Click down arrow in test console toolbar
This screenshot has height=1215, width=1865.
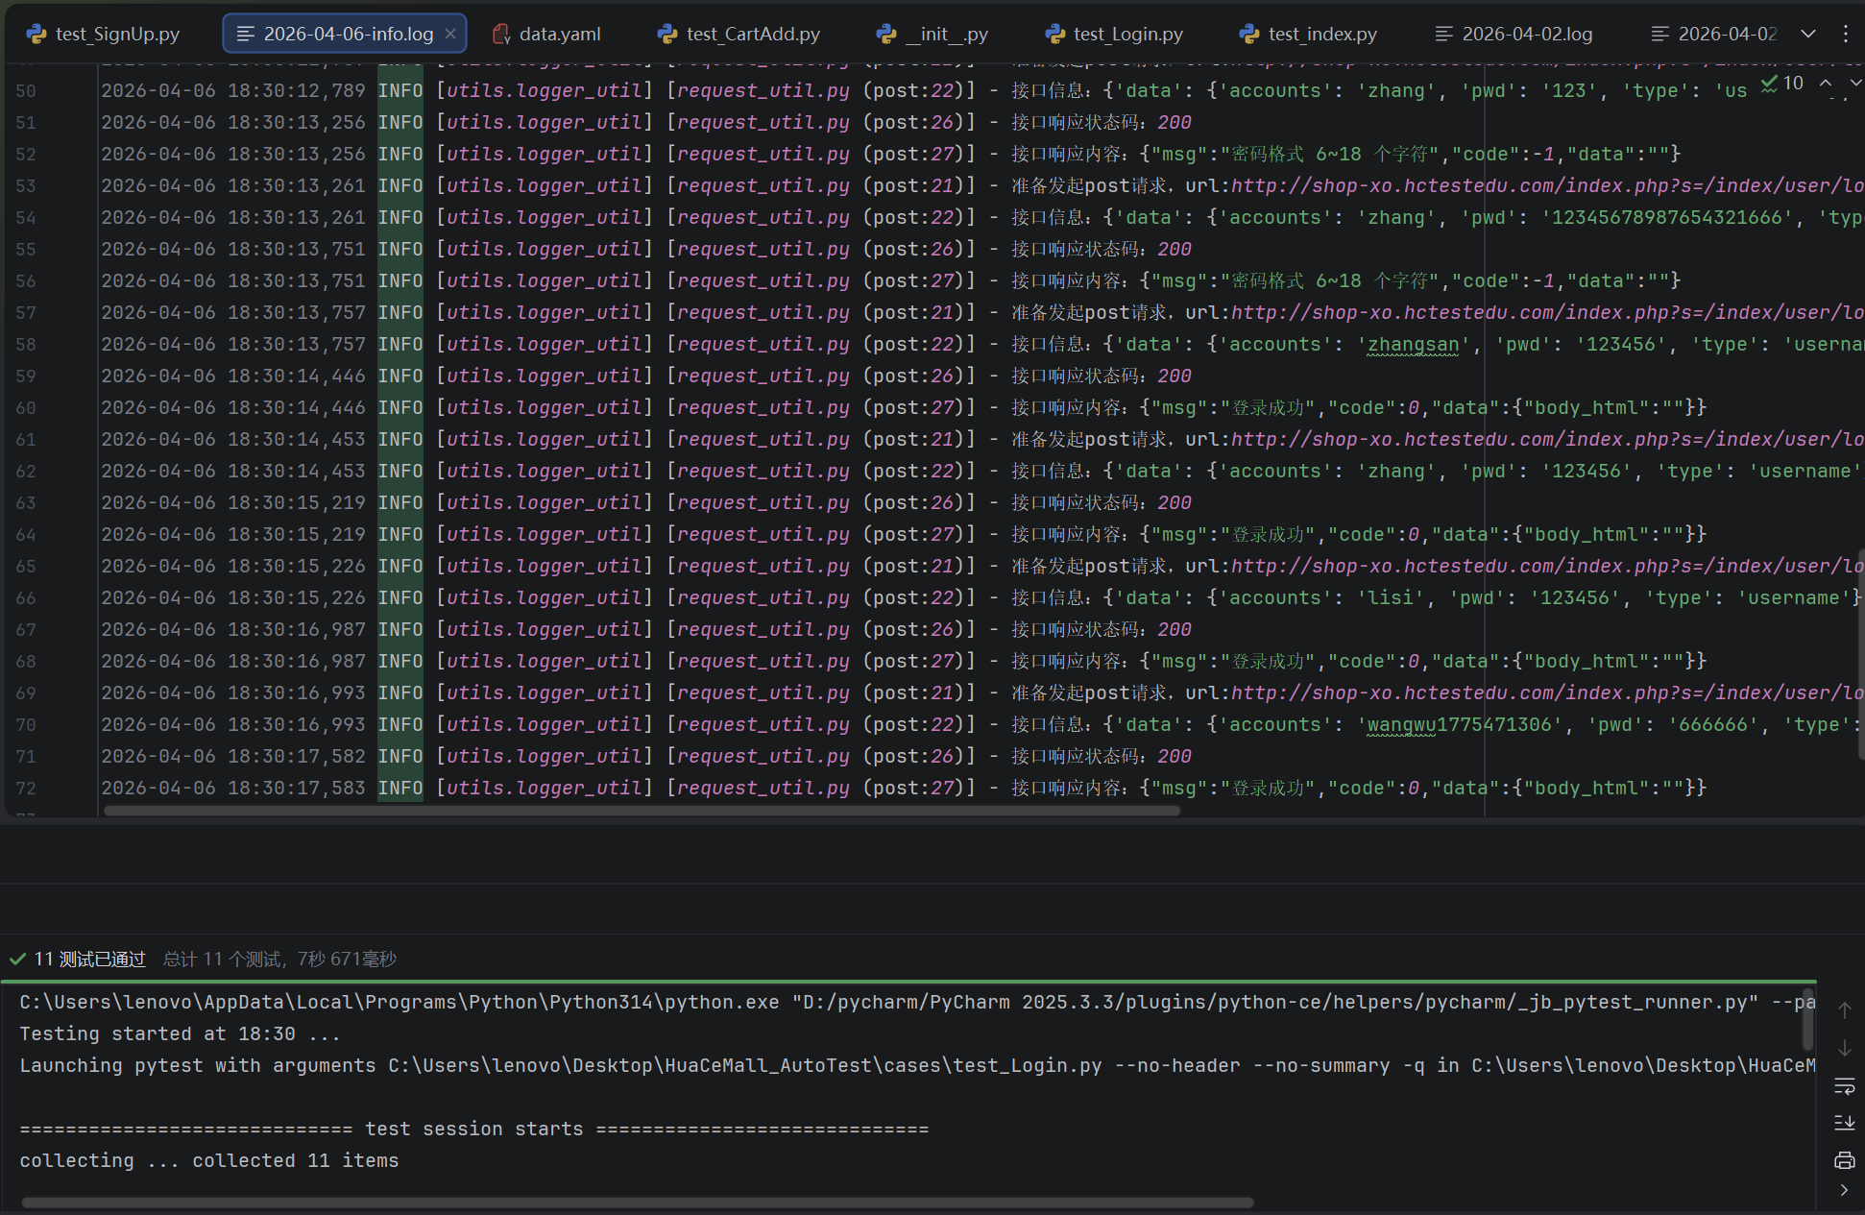(x=1844, y=1048)
